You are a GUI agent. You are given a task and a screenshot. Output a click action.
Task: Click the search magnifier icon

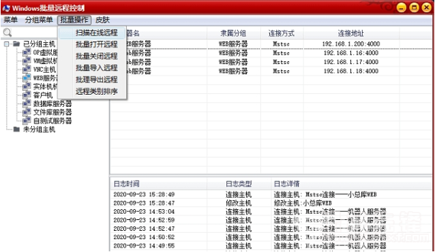pos(7,33)
